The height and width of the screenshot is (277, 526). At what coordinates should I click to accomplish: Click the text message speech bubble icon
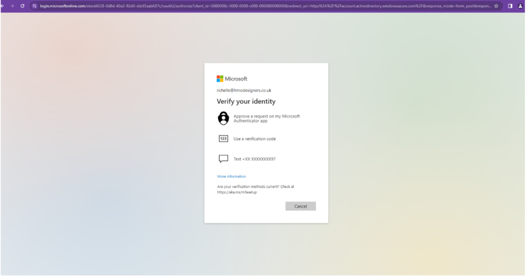point(223,159)
